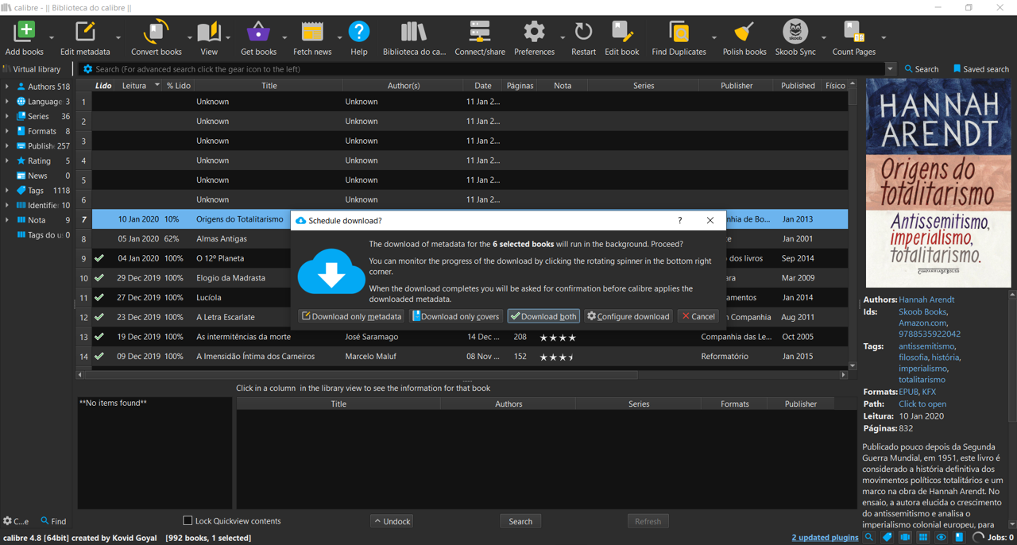Open the Edit book tool
Viewport: 1017px width, 545px height.
click(621, 37)
